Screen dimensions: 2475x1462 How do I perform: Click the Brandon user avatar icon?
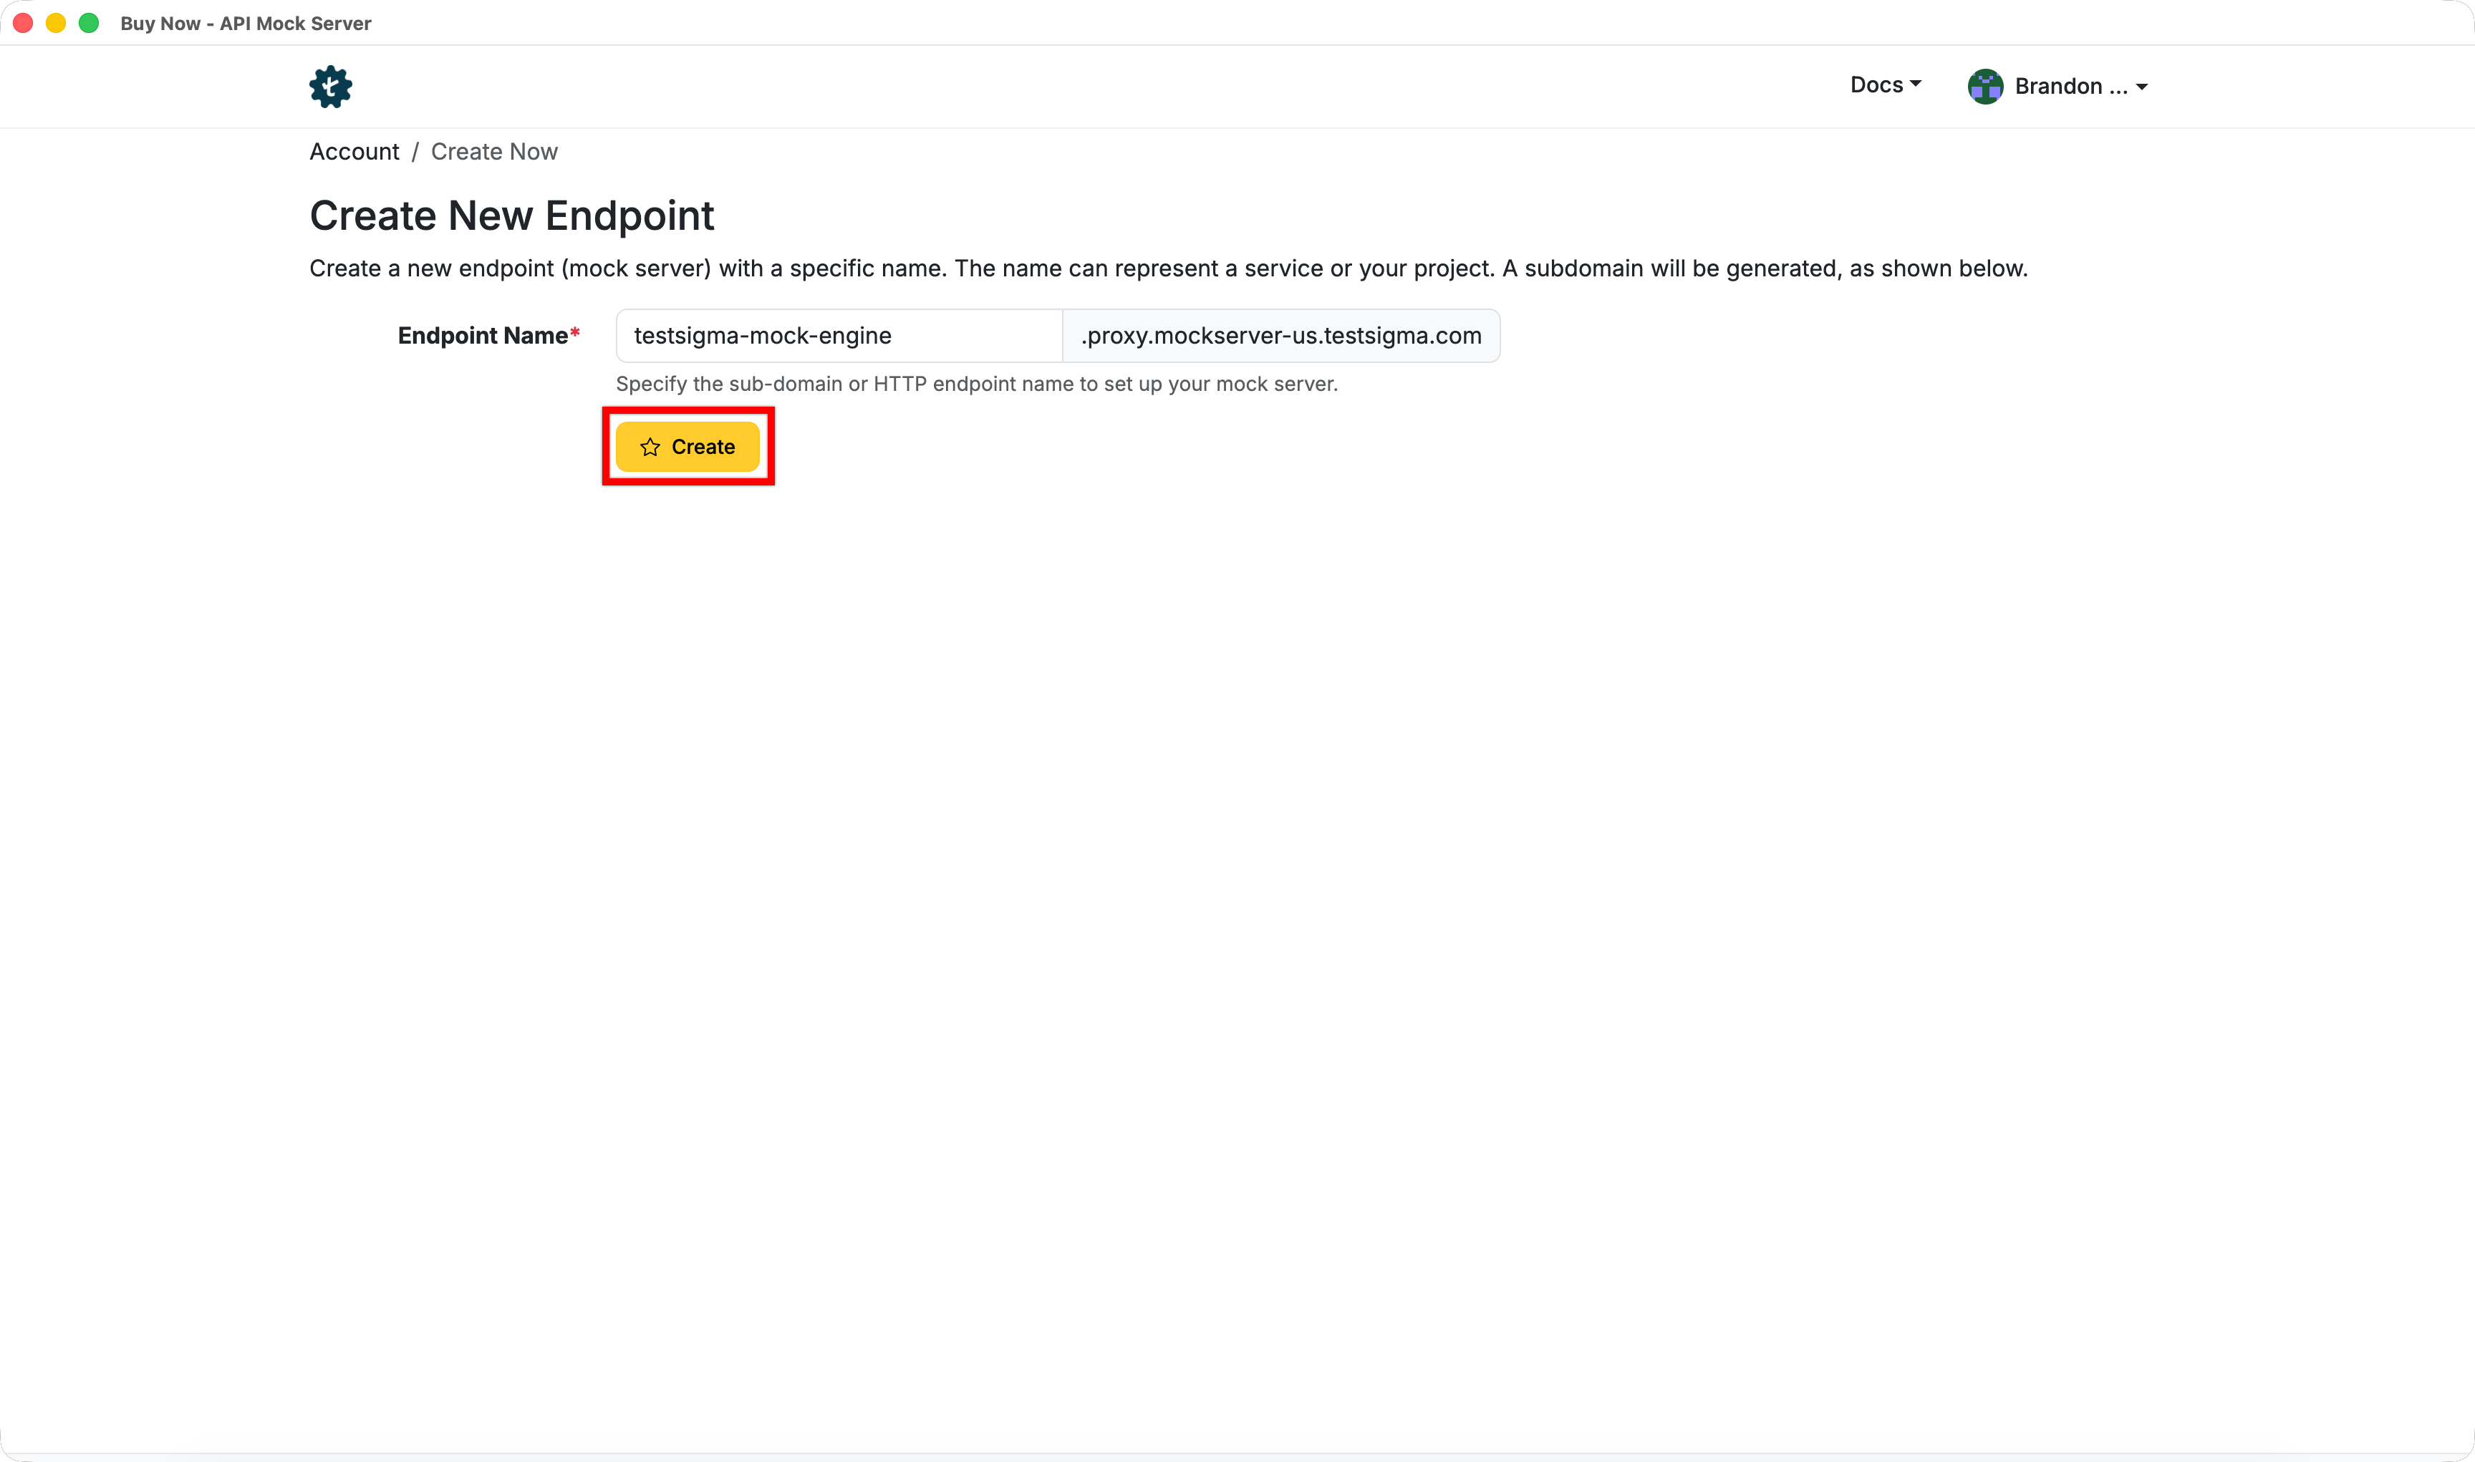pyautogui.click(x=1984, y=87)
